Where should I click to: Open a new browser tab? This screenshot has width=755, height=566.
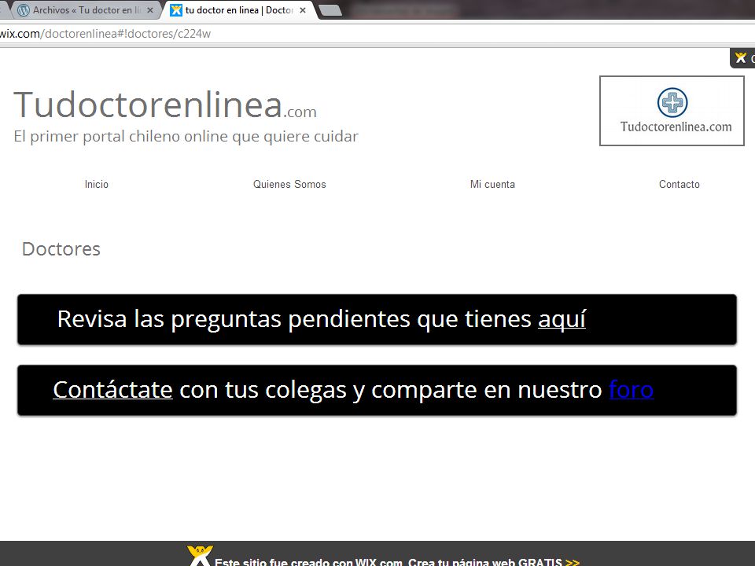point(330,10)
